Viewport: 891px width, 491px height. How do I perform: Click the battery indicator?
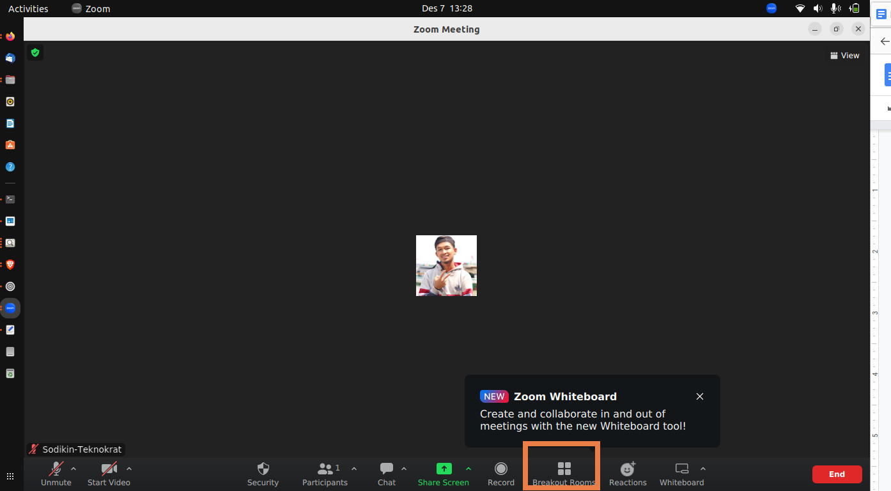pos(855,8)
